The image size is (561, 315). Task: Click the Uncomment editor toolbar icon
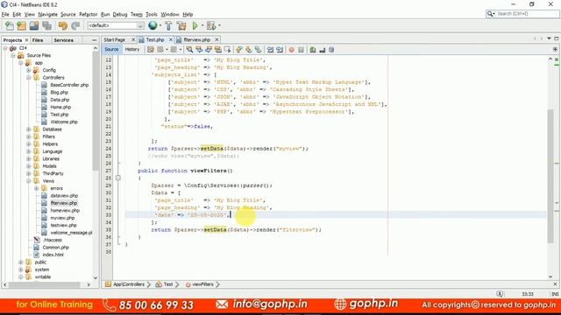tap(323, 50)
